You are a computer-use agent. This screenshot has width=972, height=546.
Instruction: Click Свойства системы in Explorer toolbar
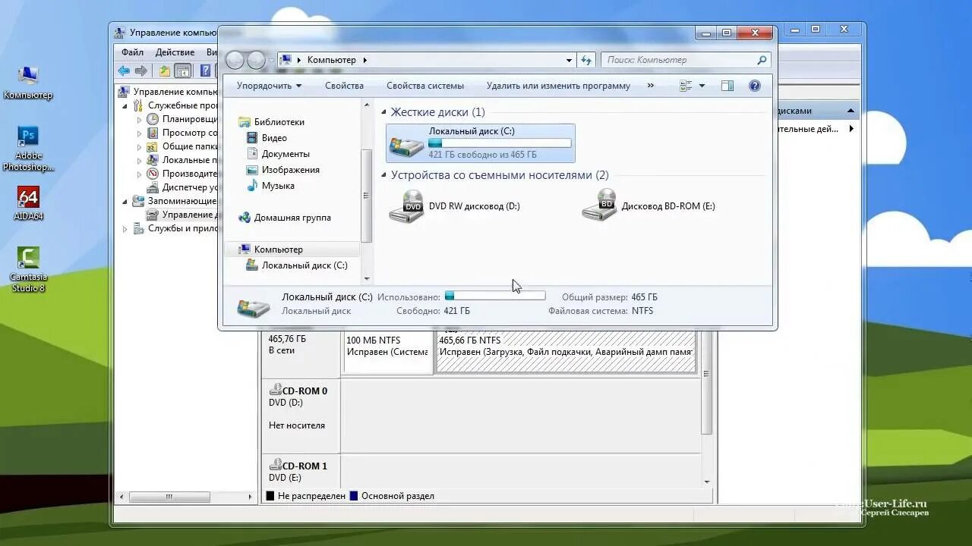(x=425, y=86)
